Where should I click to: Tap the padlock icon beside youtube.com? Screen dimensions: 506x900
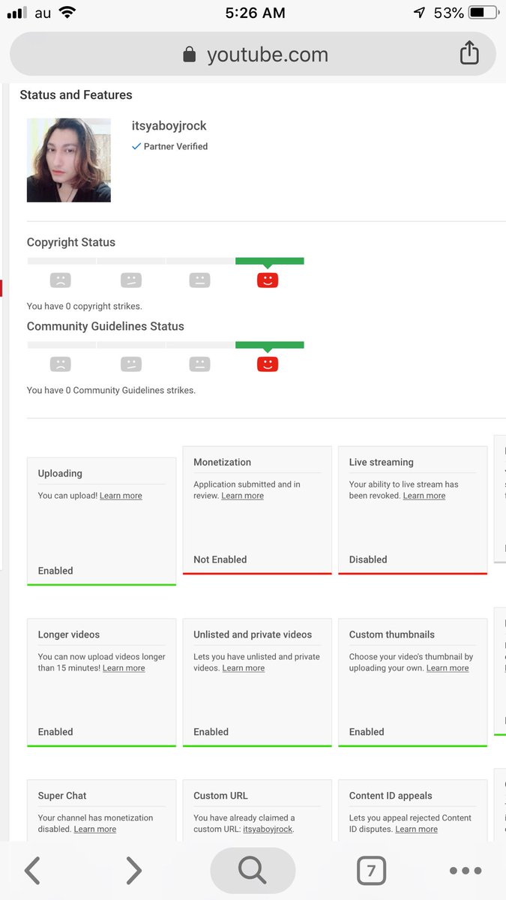[x=190, y=55]
